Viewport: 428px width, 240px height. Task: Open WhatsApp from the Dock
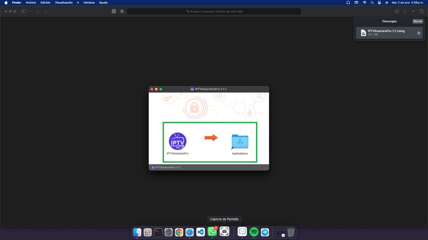212,232
